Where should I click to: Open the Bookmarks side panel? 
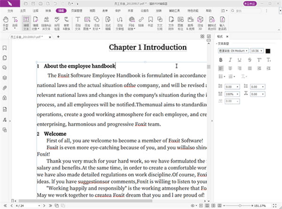tap(5, 48)
